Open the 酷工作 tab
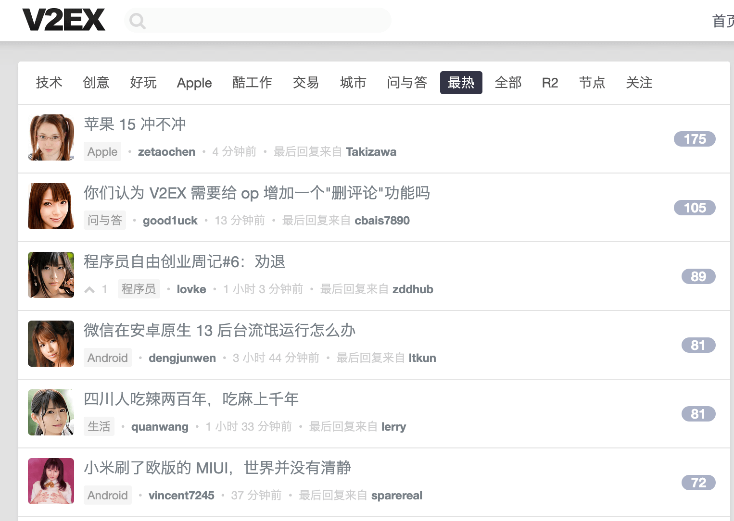The width and height of the screenshot is (734, 521). (x=252, y=83)
